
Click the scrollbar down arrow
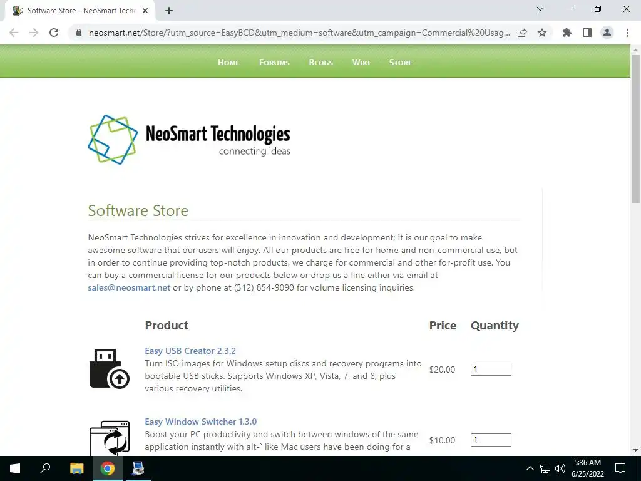636,450
